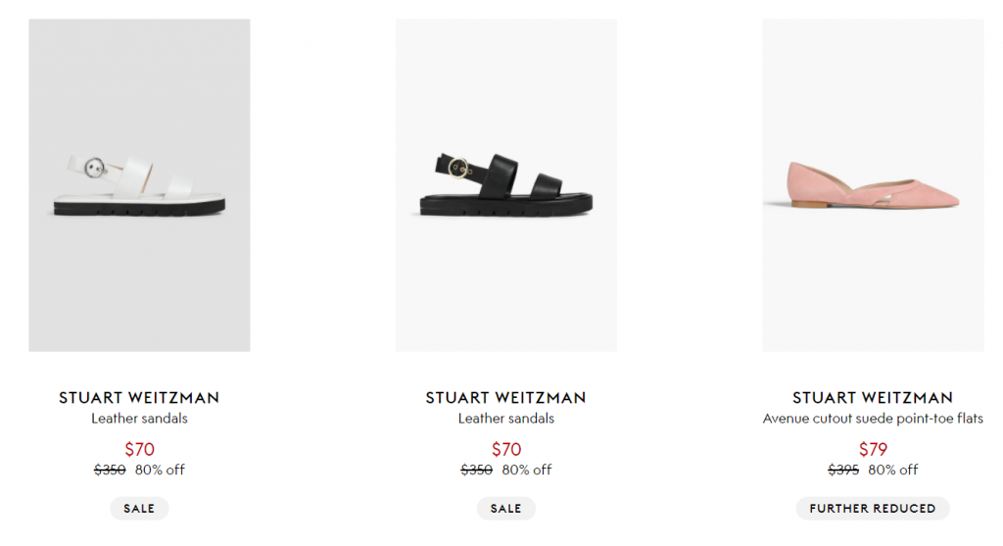Open the white leather sandal product image
The width and height of the screenshot is (1003, 546).
click(x=139, y=185)
